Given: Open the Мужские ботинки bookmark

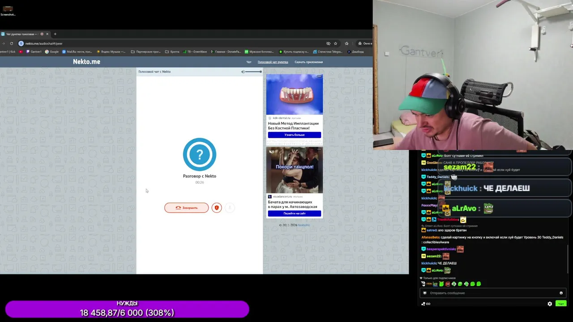Looking at the screenshot, I should pos(259,51).
